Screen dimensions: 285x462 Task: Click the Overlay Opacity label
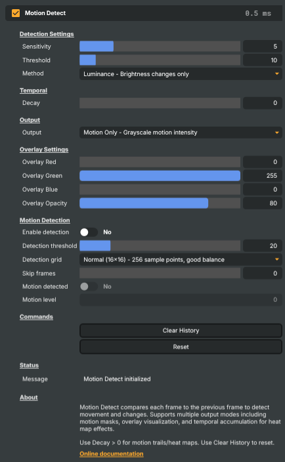[x=45, y=203]
